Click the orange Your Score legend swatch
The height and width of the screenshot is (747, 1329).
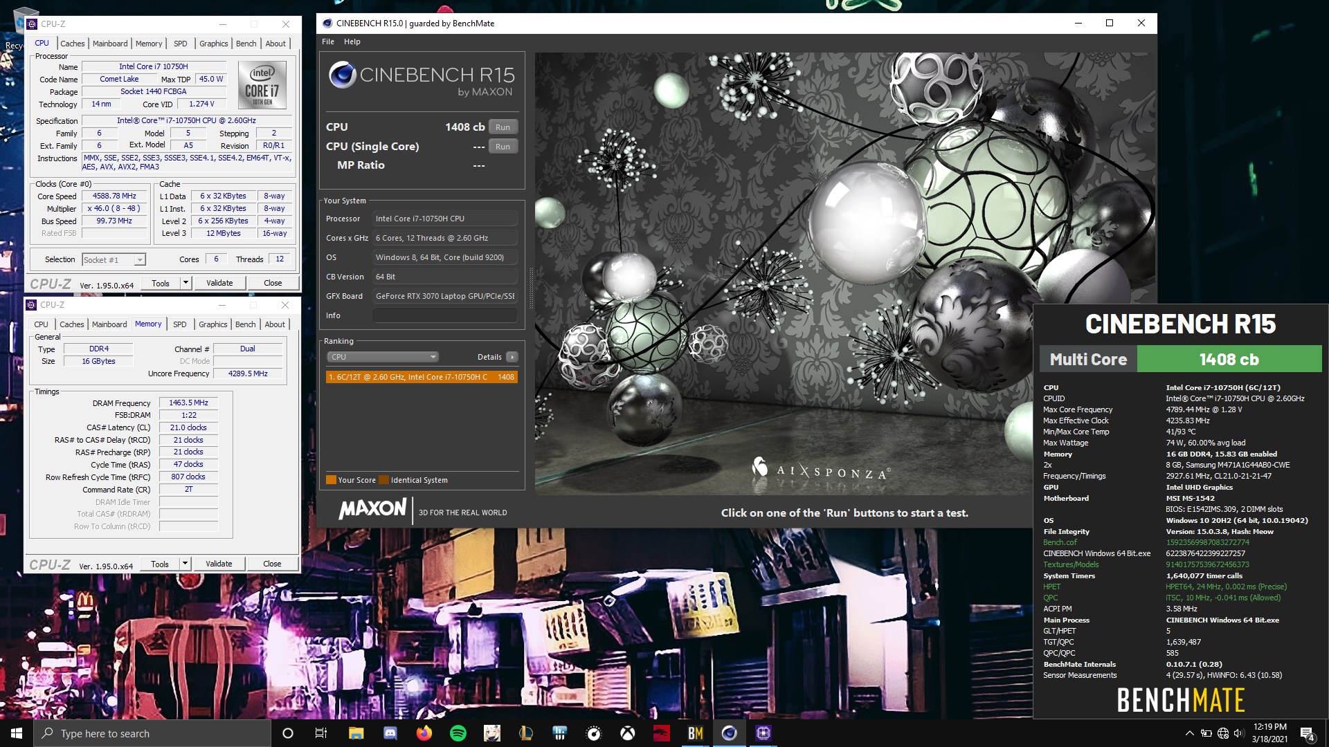click(331, 480)
